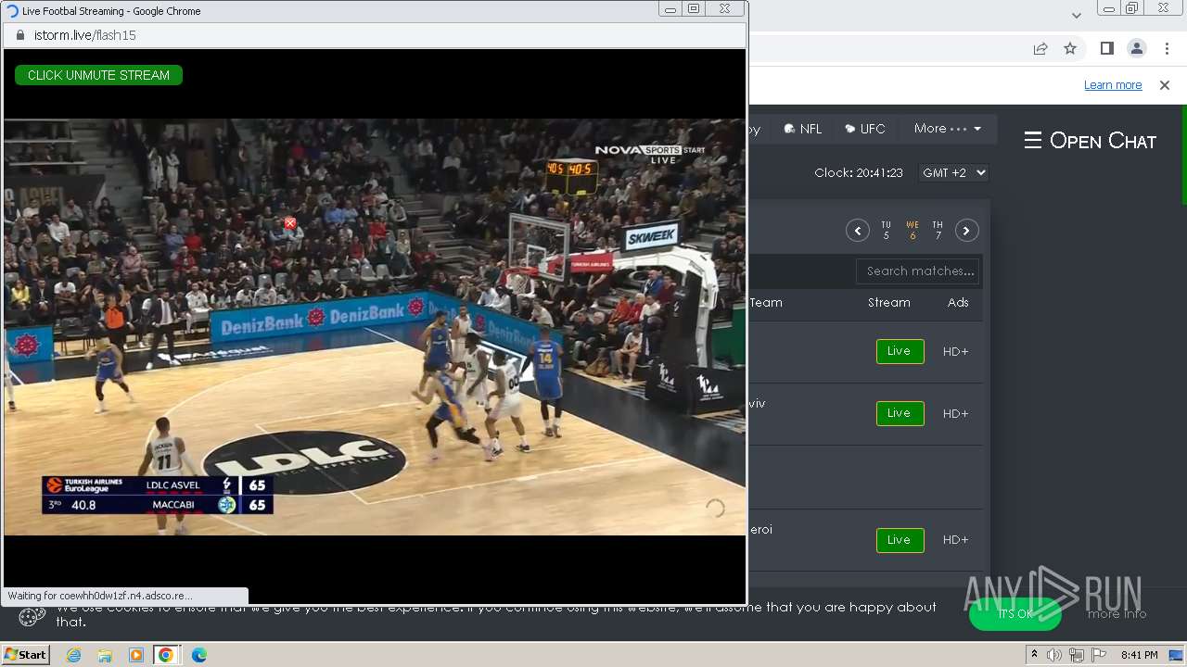
Task: Follow the Learn more link
Action: (1113, 85)
